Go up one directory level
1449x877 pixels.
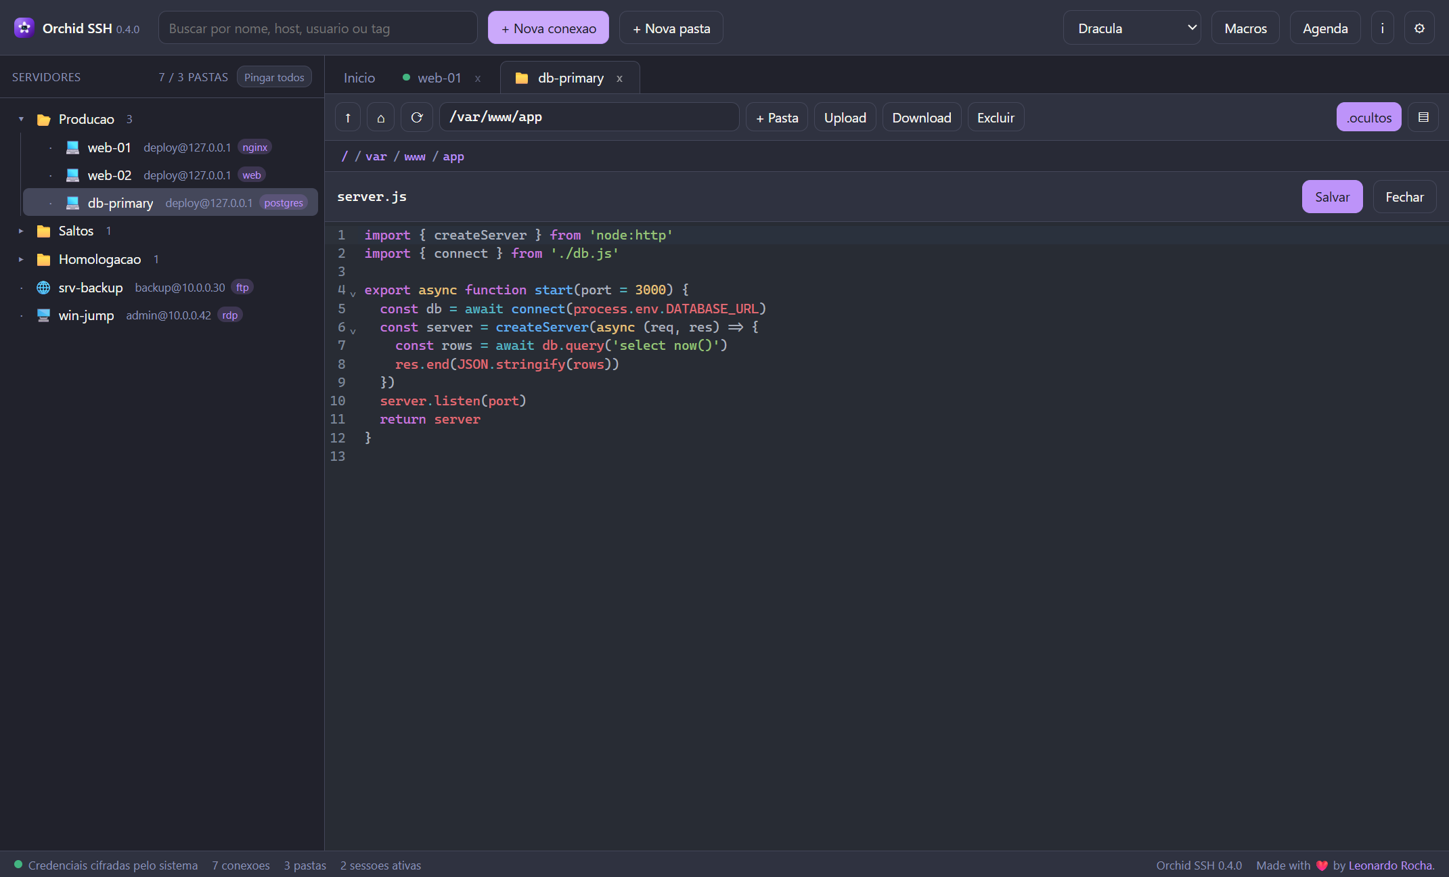point(348,117)
